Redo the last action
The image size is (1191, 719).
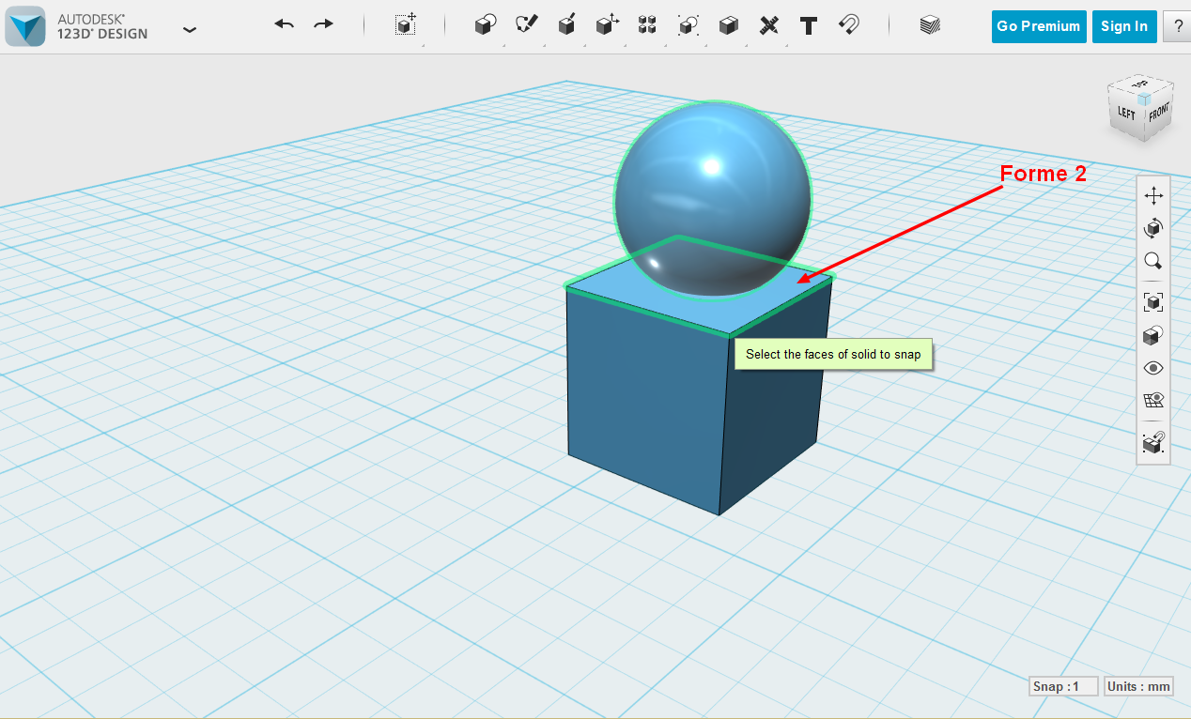pyautogui.click(x=323, y=24)
